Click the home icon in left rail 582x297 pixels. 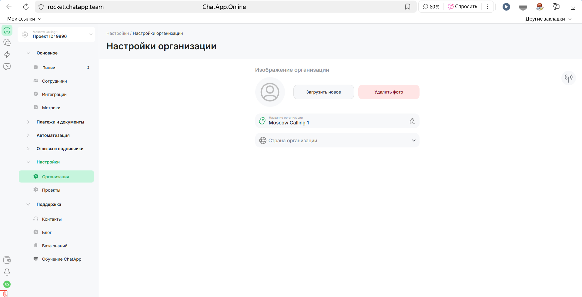pos(7,30)
